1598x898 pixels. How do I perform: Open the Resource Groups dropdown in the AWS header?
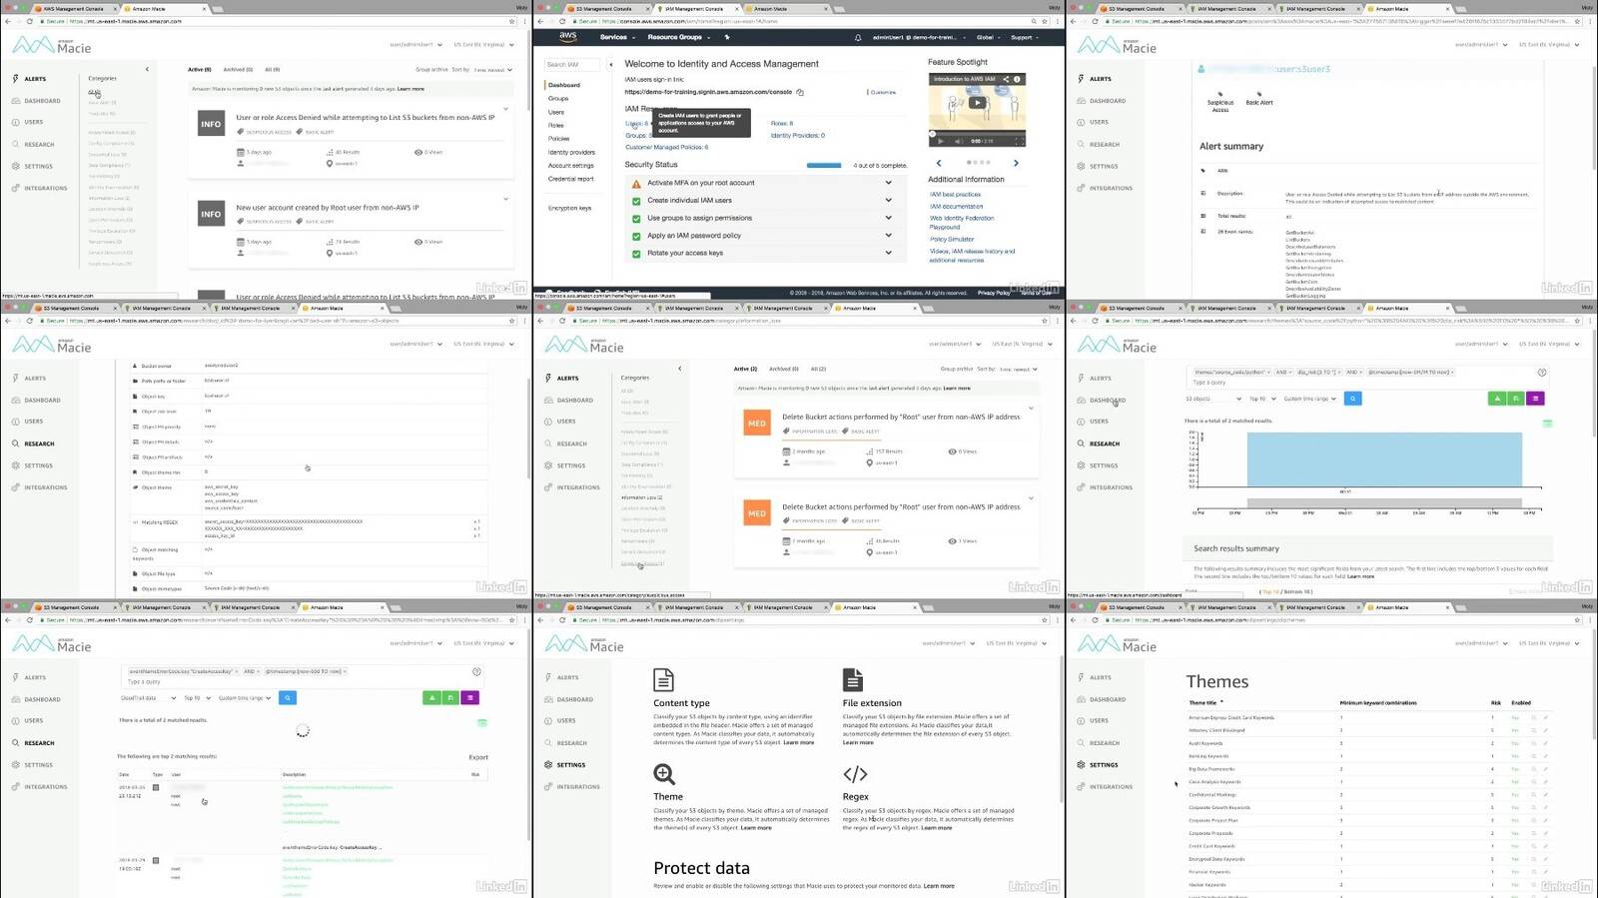(678, 37)
